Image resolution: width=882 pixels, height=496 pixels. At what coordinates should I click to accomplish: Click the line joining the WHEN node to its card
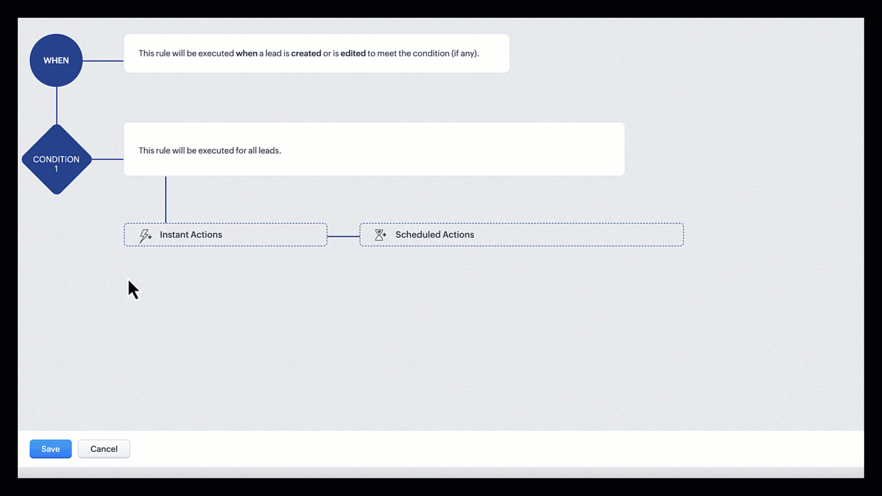point(103,61)
